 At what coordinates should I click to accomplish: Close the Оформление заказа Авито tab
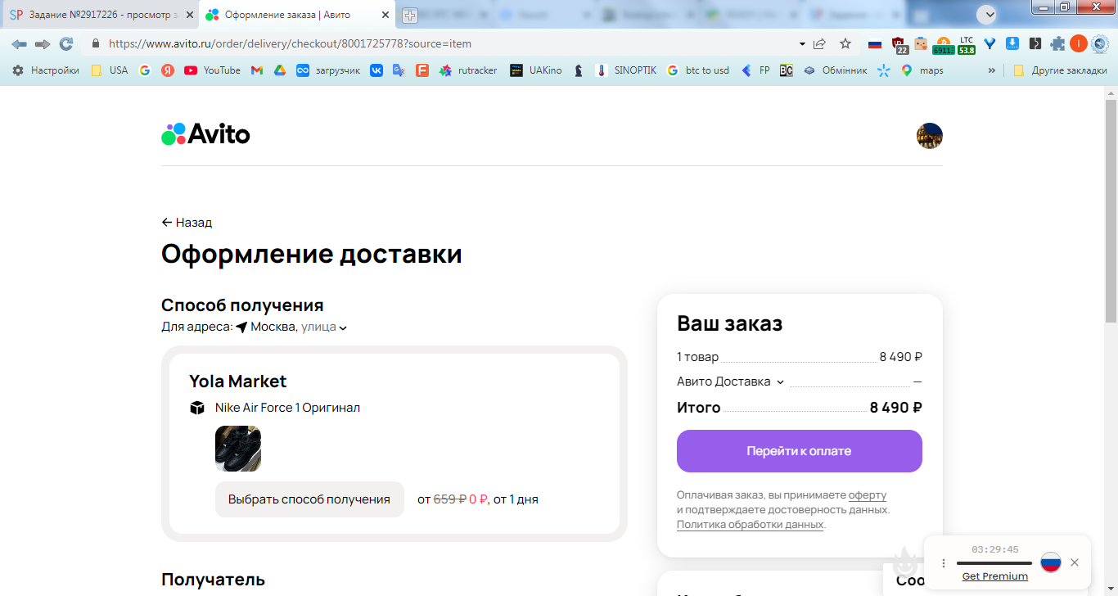pos(385,15)
